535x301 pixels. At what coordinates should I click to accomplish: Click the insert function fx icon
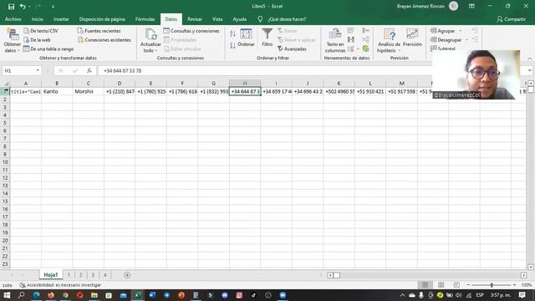tap(89, 70)
